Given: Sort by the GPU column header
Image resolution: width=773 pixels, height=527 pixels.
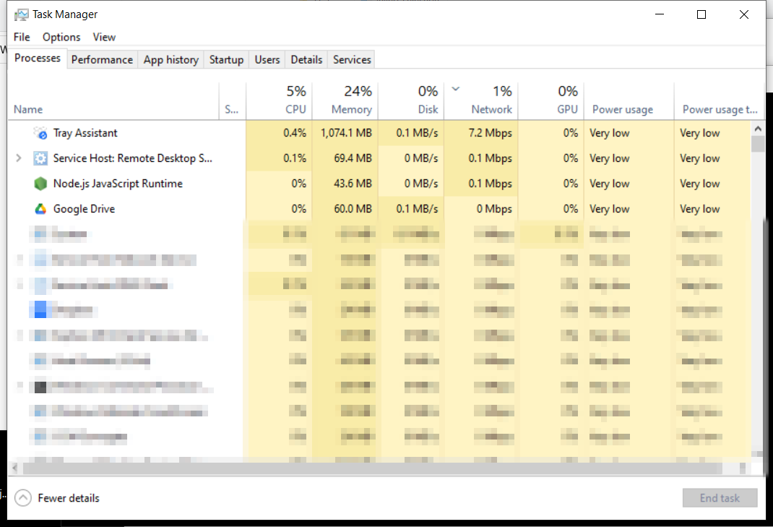Looking at the screenshot, I should pyautogui.click(x=551, y=101).
